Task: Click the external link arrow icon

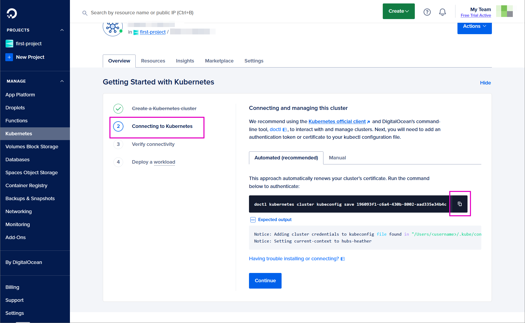Action: click(x=368, y=122)
